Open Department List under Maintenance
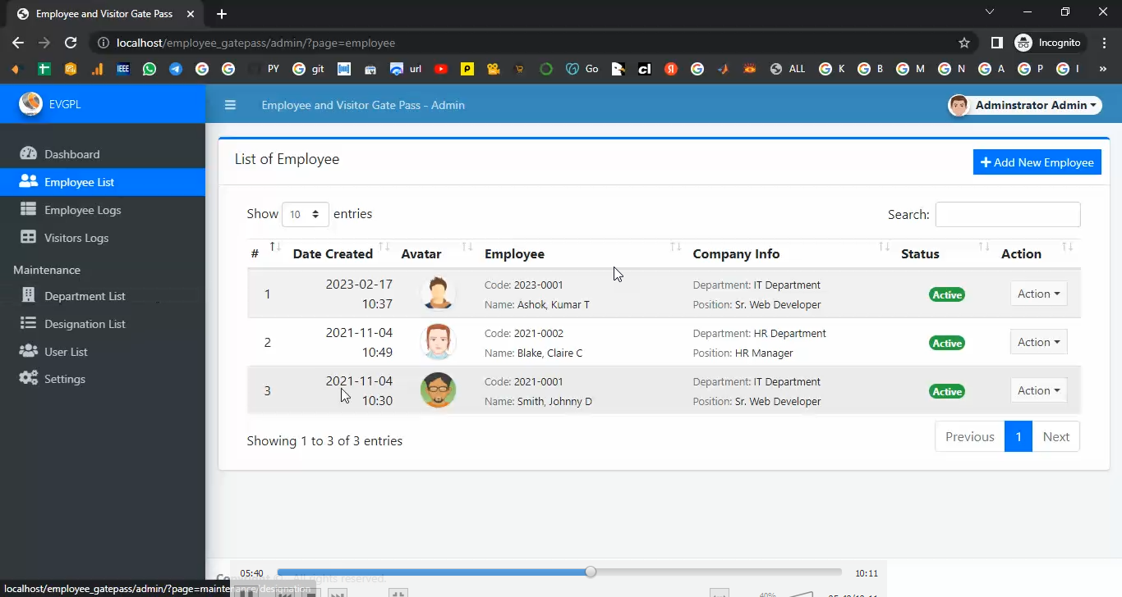 pos(85,296)
